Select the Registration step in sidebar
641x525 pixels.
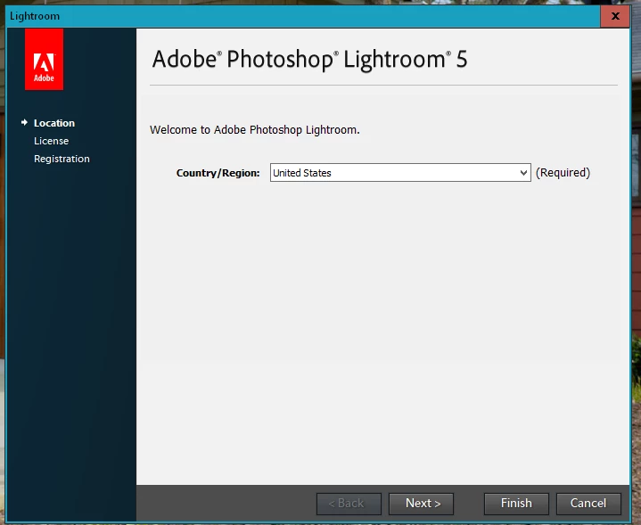[62, 159]
